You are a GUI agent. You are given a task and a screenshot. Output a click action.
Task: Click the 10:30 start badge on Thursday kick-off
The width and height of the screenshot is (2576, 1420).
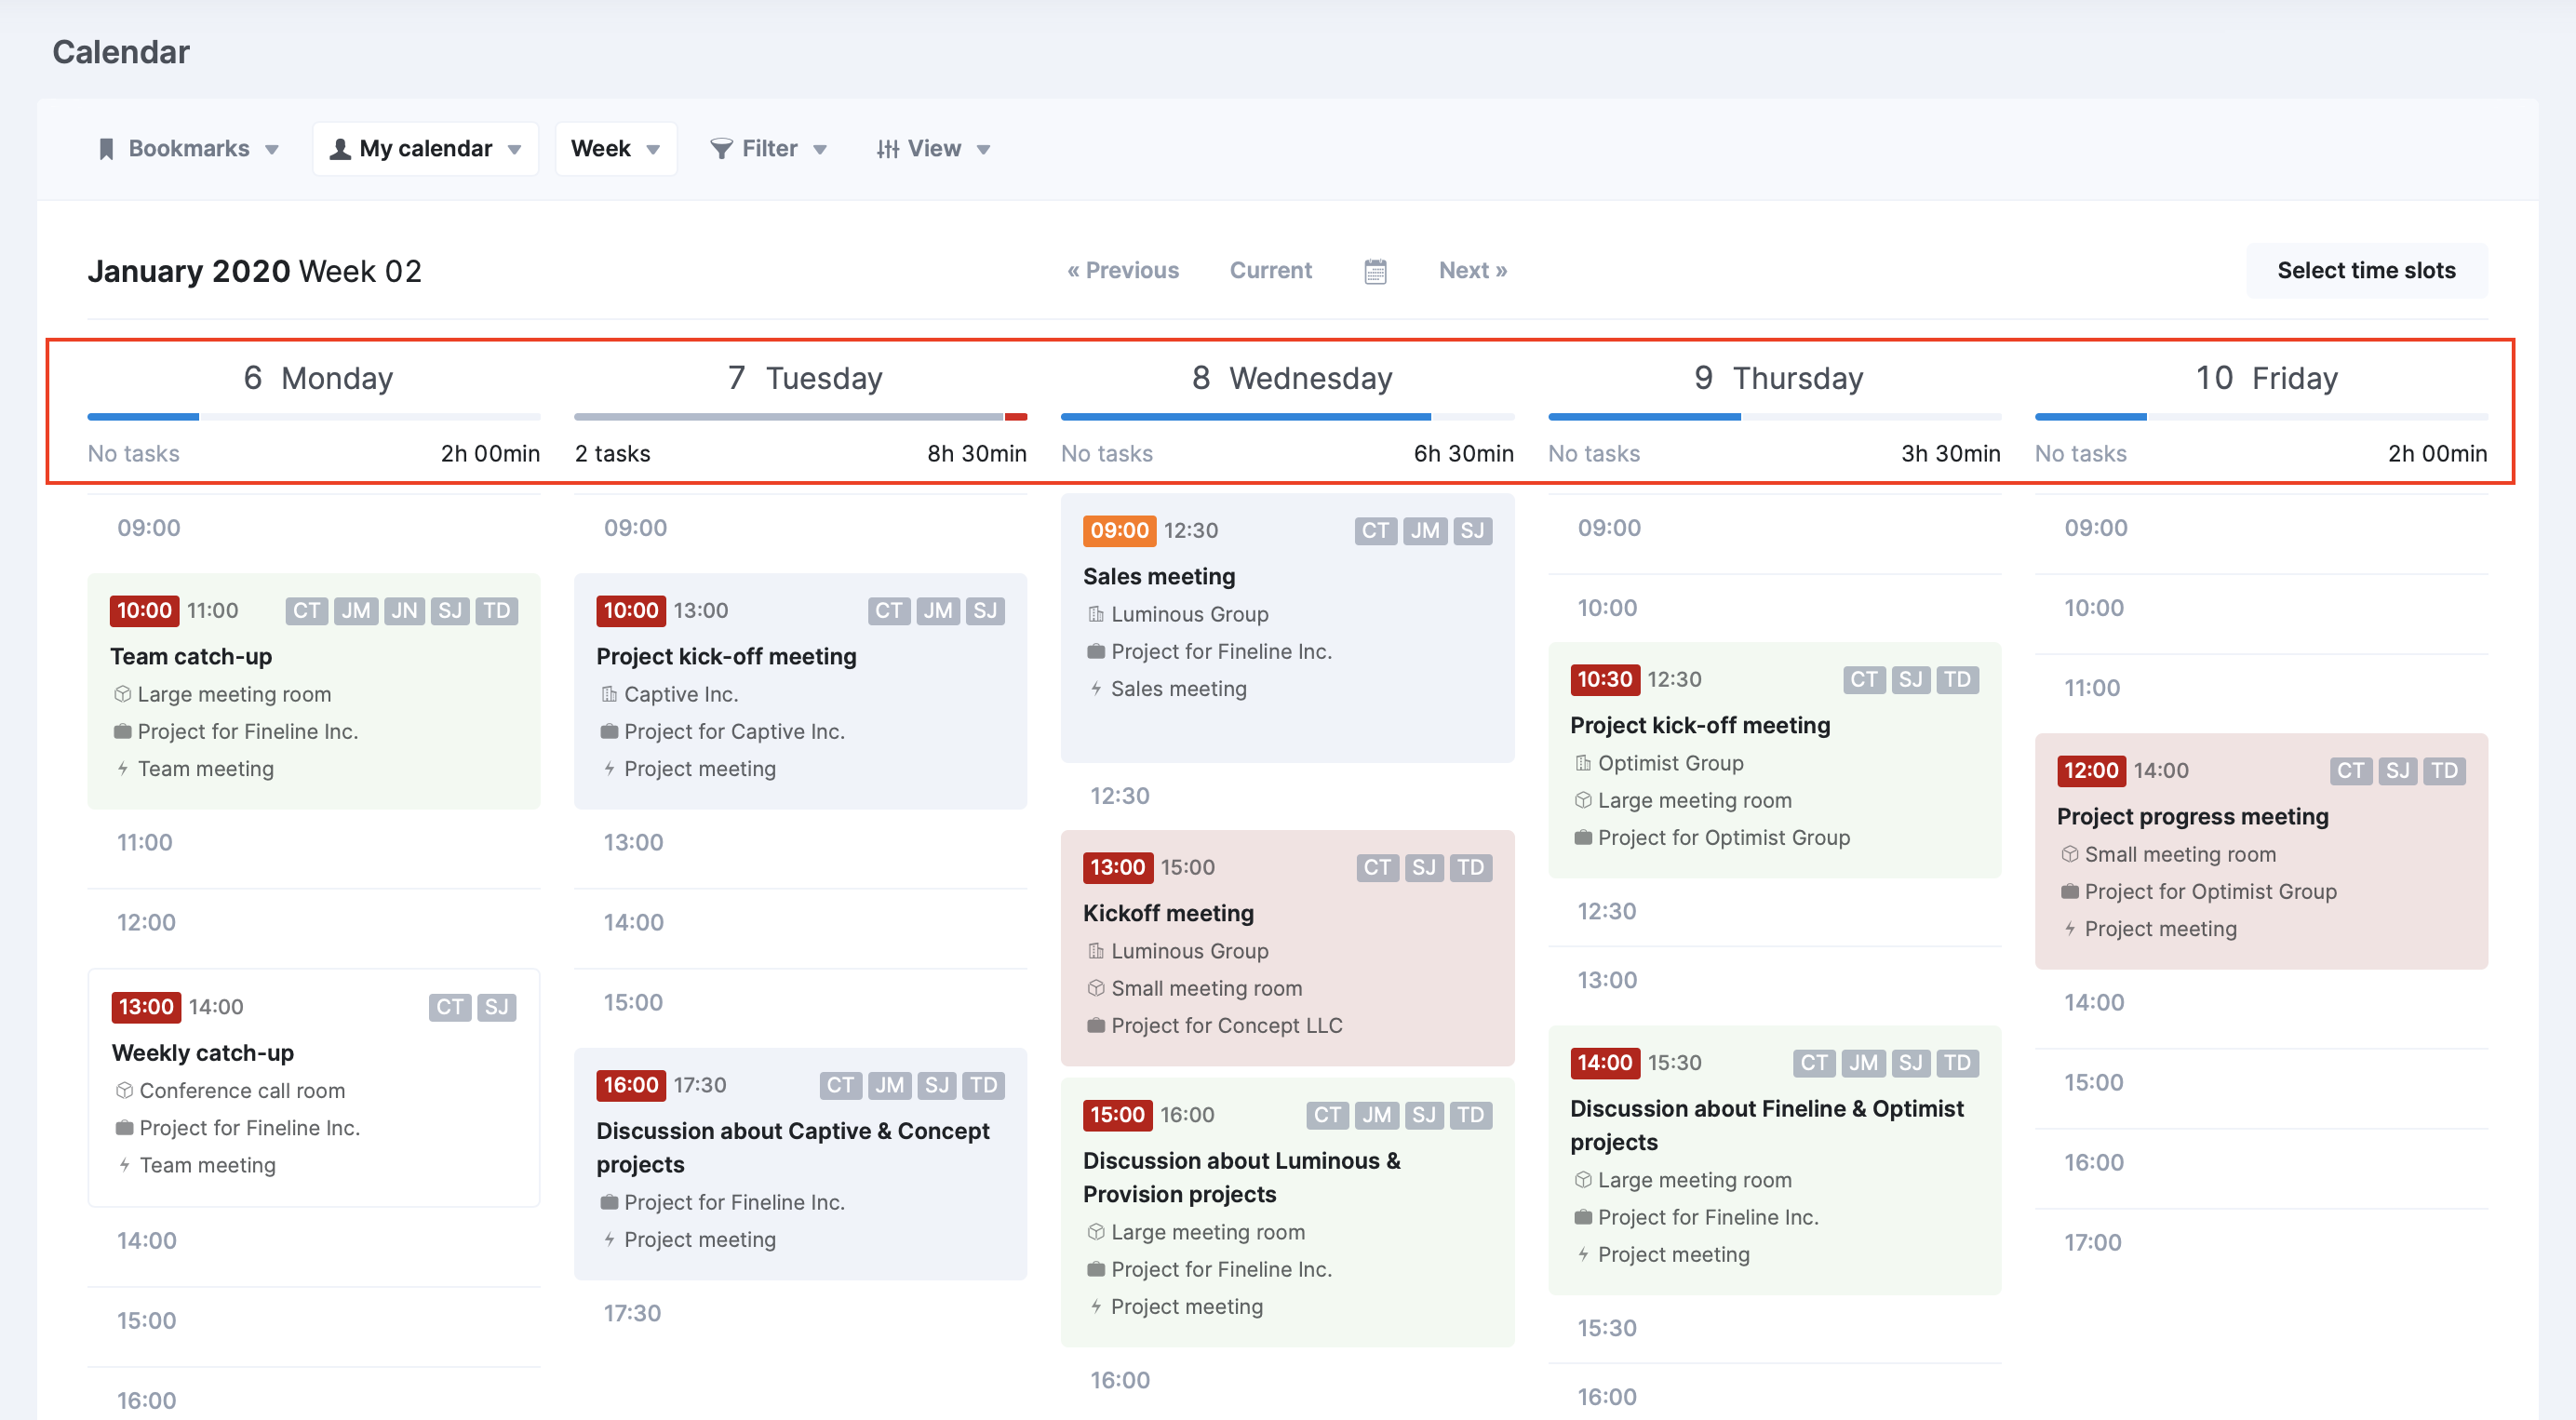coord(1605,679)
